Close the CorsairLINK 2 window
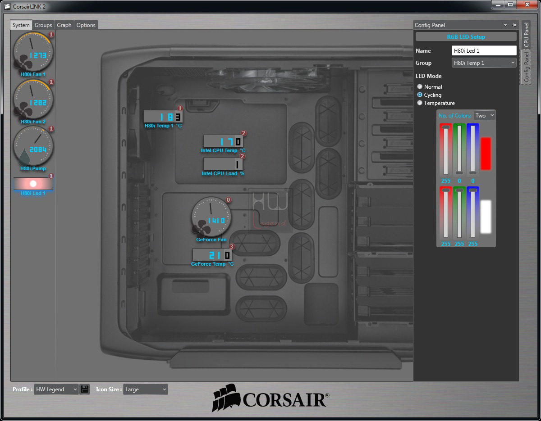 click(x=527, y=5)
